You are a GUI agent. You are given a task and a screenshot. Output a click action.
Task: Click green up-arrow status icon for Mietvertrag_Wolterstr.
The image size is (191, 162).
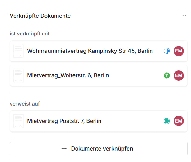[x=167, y=75]
